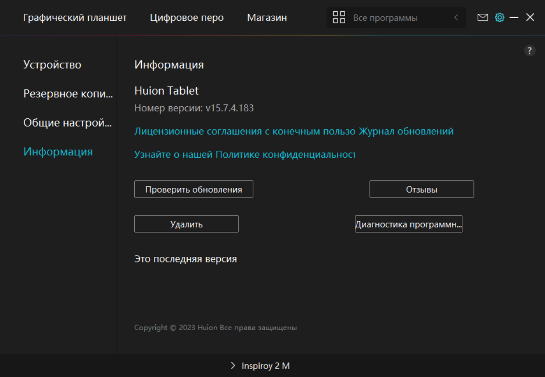Expand the Все программы dropdown arrow
This screenshot has width=545, height=377.
[x=456, y=18]
